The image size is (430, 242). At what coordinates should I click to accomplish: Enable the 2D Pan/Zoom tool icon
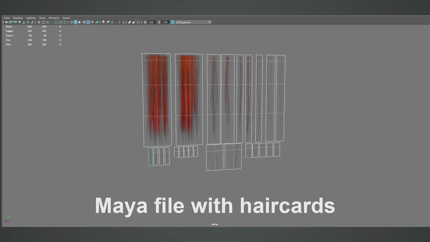tap(28, 22)
